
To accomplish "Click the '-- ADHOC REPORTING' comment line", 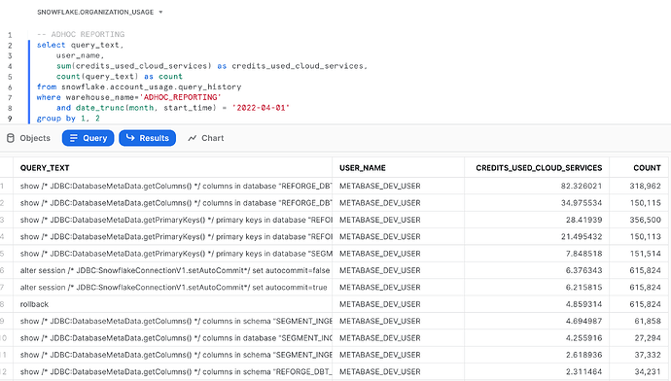I will (x=81, y=35).
